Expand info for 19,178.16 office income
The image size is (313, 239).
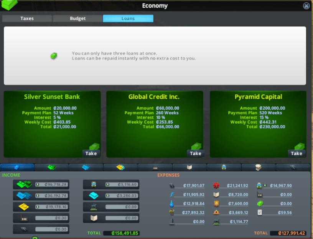point(38,207)
